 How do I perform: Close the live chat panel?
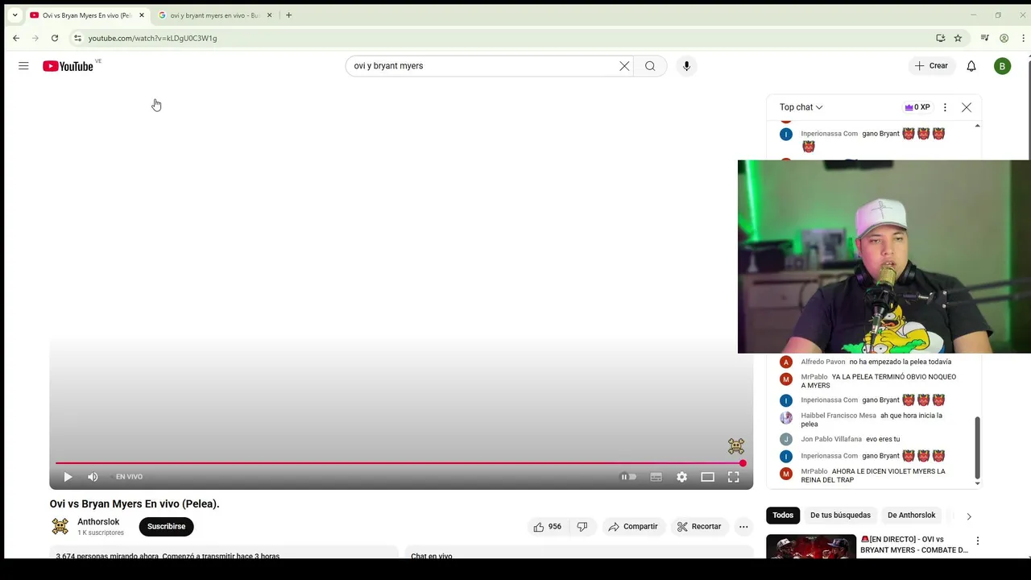[x=967, y=107]
